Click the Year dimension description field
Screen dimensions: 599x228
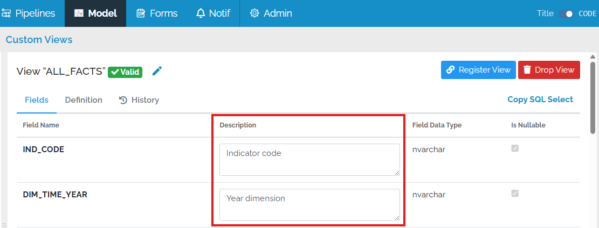[309, 204]
